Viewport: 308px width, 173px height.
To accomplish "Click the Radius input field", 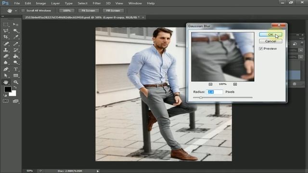I will [x=215, y=92].
